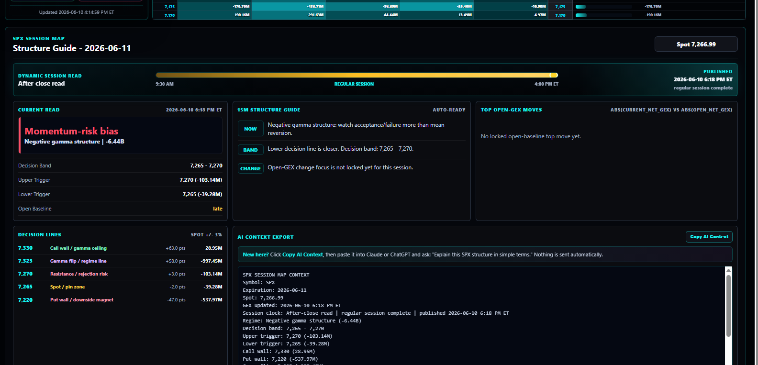Click the regular session progress bar
Viewport: 758px width, 365px height.
(357, 75)
